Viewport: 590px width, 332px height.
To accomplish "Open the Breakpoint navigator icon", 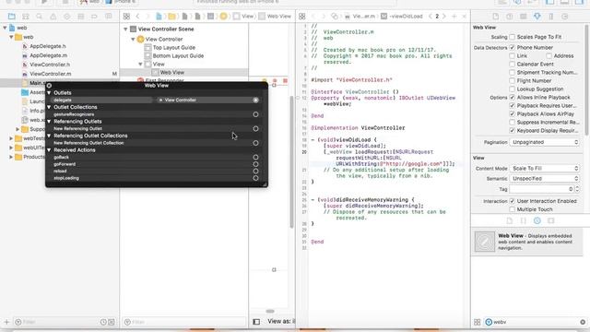I will tap(94, 17).
